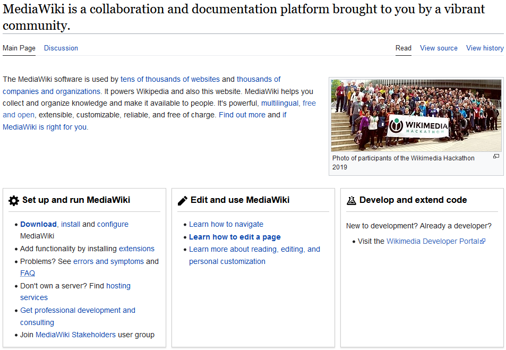The width and height of the screenshot is (506, 350).
Task: Open the View history tab
Action: [485, 48]
